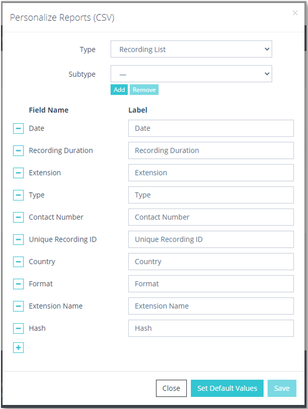
Task: Remove the Hash field row
Action: click(x=18, y=328)
